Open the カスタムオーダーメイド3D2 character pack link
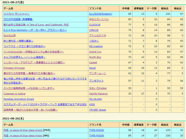The width and height of the screenshot is (186, 139). (45, 104)
